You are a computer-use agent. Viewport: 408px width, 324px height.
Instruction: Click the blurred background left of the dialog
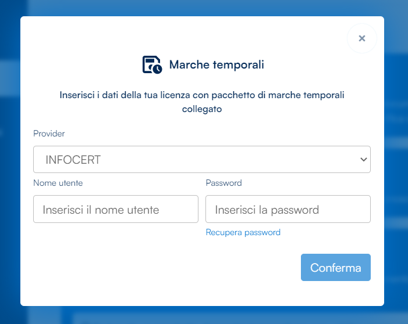point(9,174)
